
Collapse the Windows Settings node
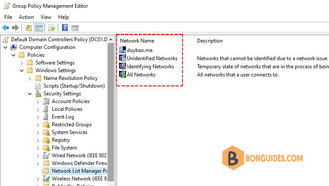[22, 71]
